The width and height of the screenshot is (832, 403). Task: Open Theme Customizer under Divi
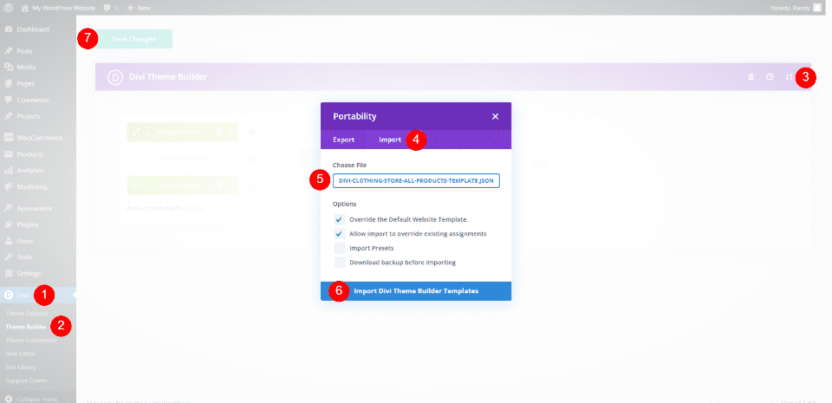pos(31,340)
